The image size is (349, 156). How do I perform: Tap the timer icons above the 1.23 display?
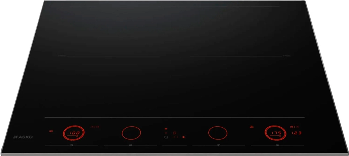294,127
